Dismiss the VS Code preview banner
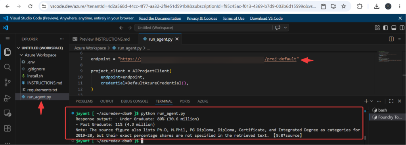The image size is (406, 145). pyautogui.click(x=400, y=18)
